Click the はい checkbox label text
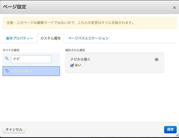The image size is (179, 138). 78,65
